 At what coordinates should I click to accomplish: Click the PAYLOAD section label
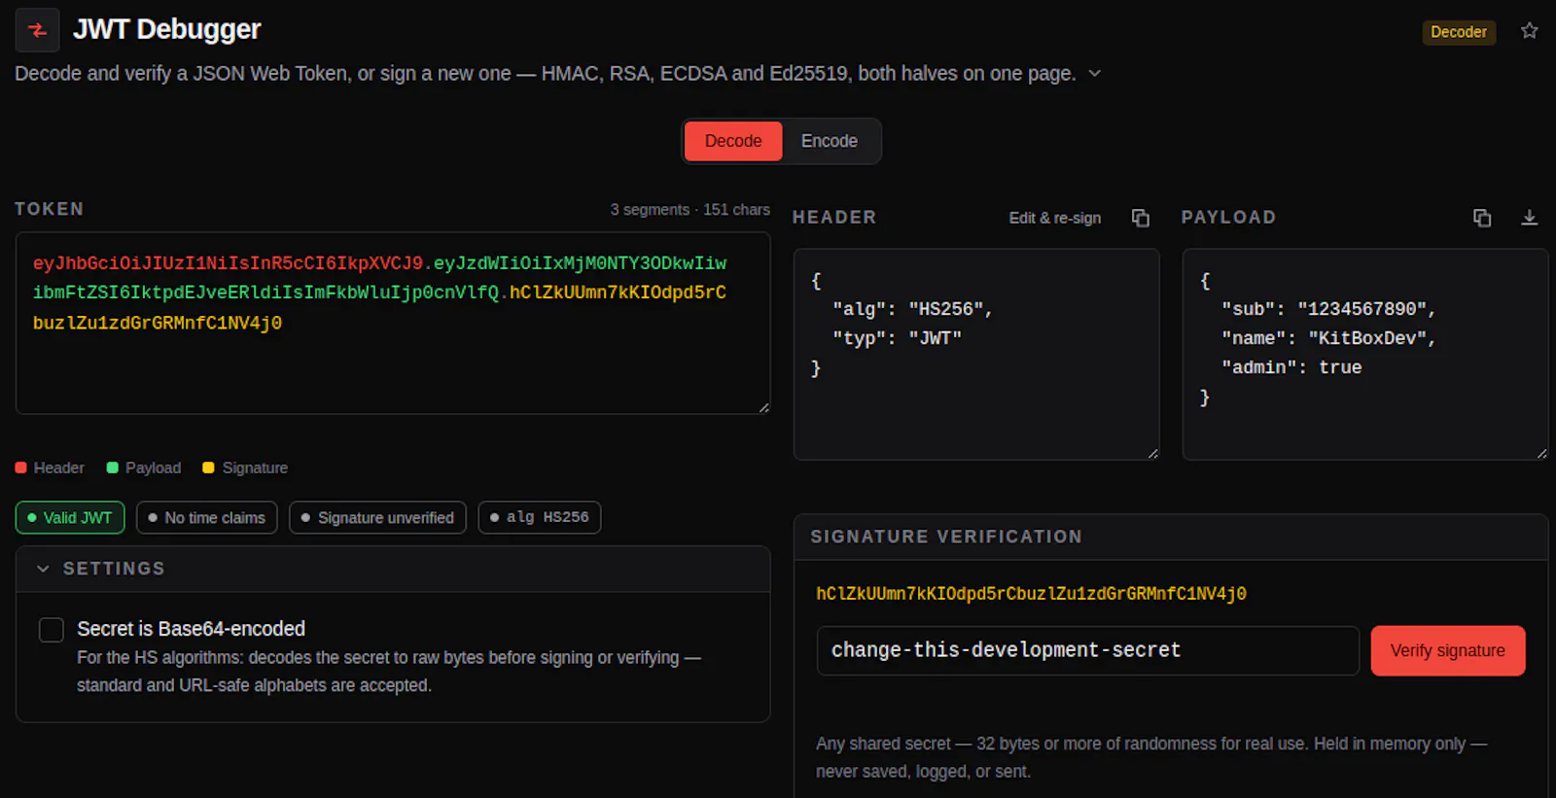click(x=1228, y=218)
